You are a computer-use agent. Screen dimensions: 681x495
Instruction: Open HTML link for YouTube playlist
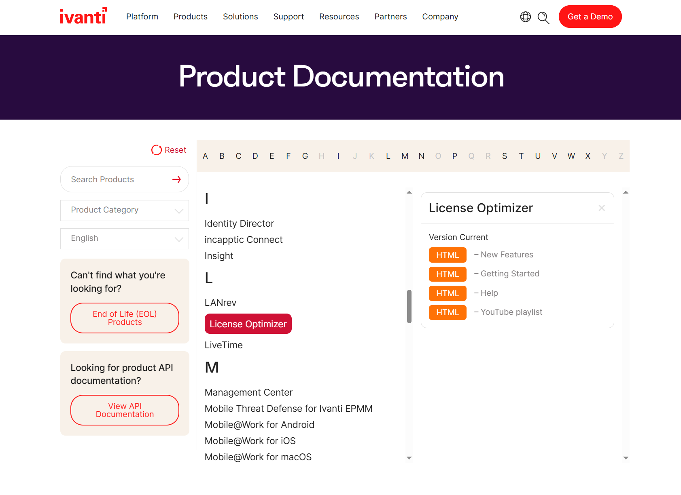point(448,312)
